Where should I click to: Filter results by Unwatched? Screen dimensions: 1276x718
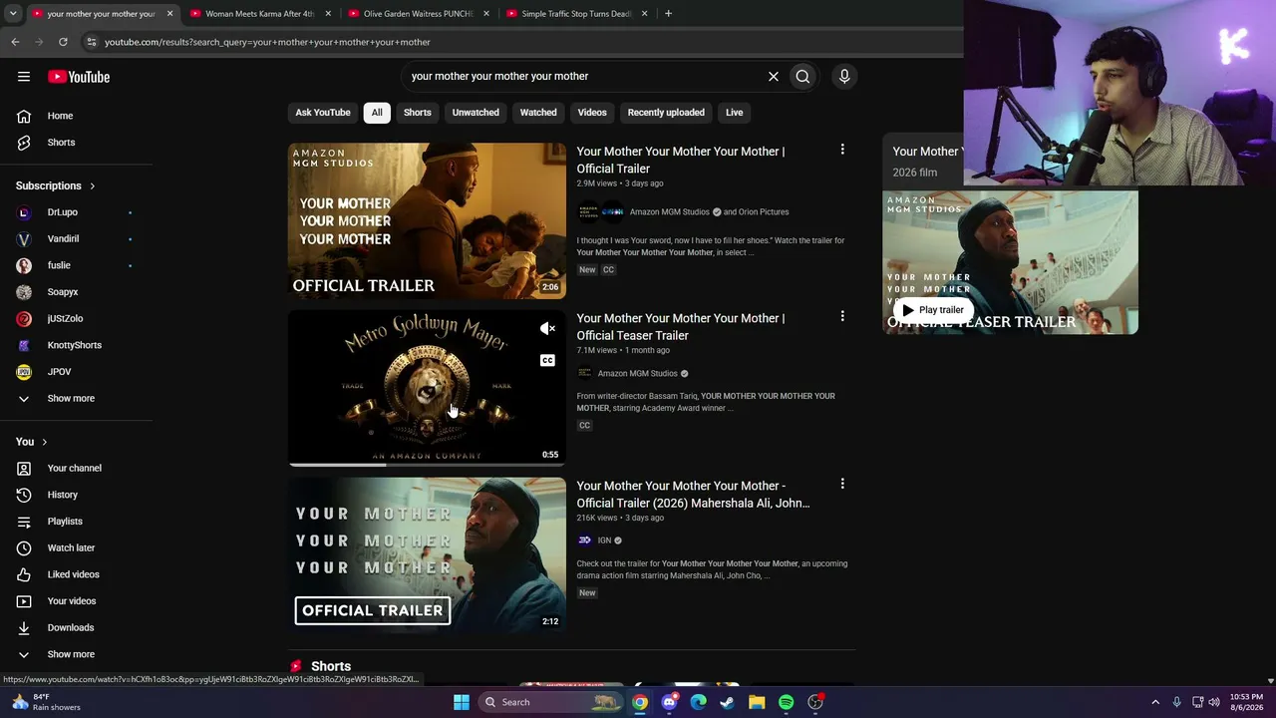pyautogui.click(x=476, y=113)
